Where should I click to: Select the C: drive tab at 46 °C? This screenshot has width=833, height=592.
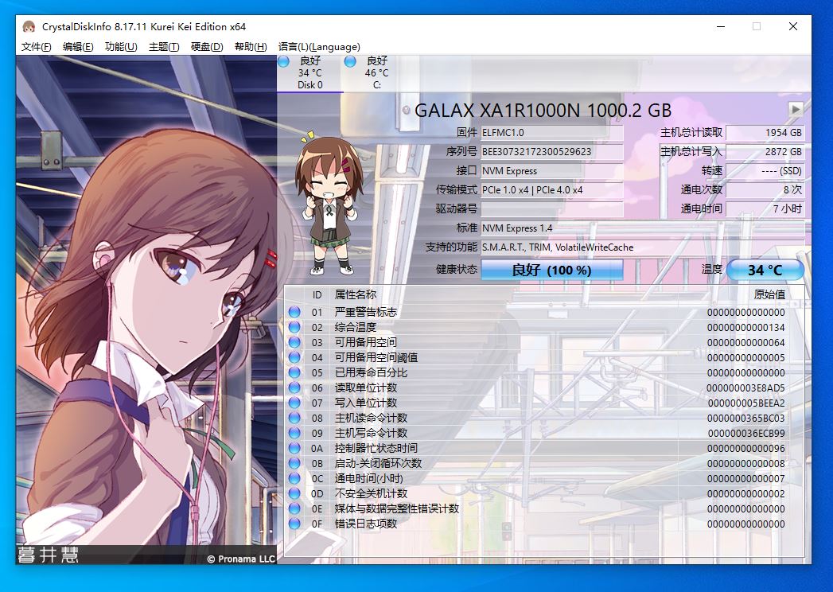(376, 72)
